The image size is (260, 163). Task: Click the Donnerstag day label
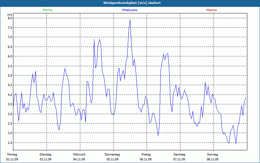[112, 155]
